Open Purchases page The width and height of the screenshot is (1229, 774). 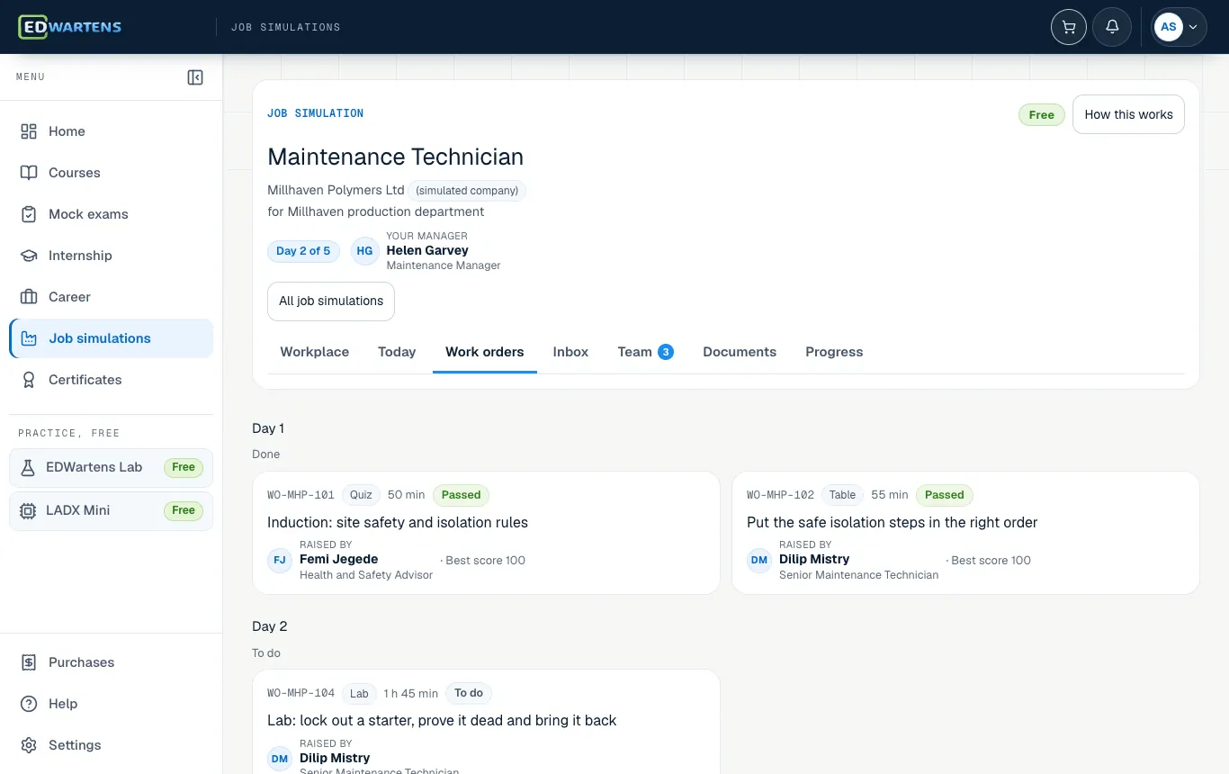[x=112, y=662]
